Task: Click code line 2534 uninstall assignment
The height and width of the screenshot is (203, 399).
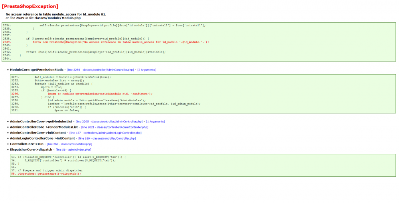Action: (122, 26)
